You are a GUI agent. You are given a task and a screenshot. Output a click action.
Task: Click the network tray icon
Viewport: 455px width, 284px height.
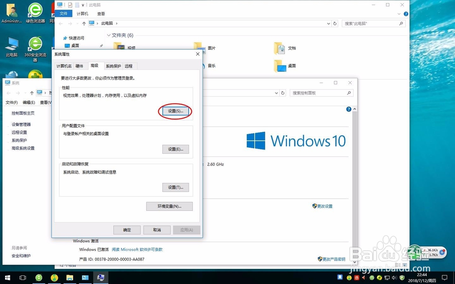(386, 278)
